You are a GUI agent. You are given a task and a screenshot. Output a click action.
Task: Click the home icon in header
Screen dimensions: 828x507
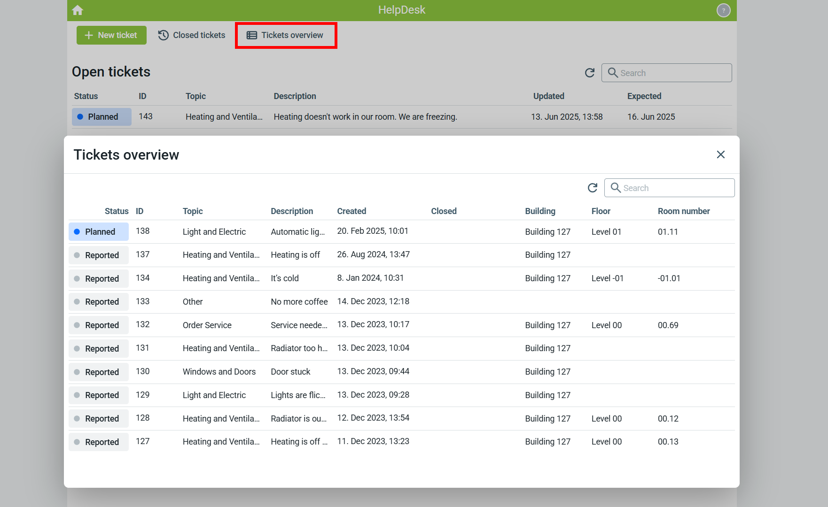(x=78, y=10)
